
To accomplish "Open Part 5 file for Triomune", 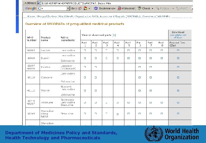I will point(129,102).
